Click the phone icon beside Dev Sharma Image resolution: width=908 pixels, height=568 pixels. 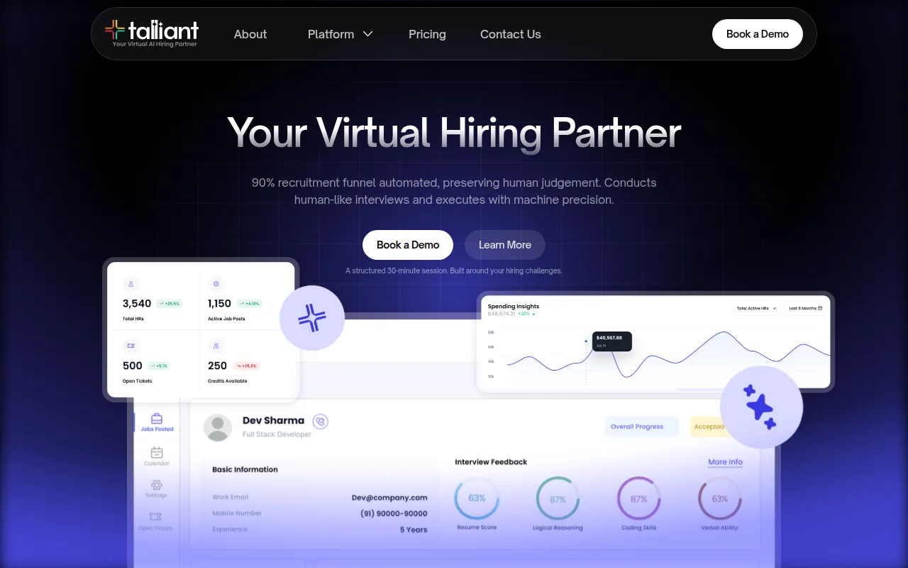(321, 422)
